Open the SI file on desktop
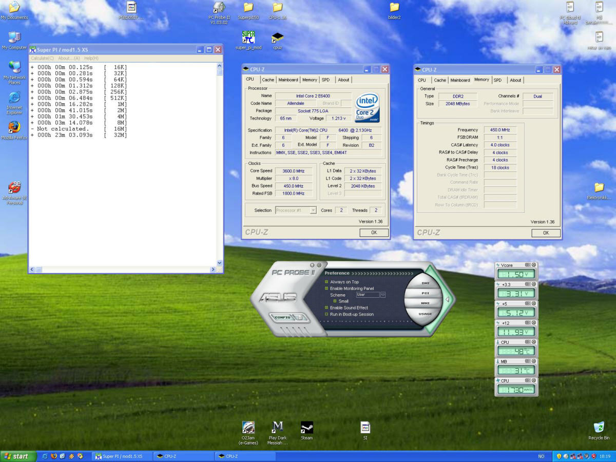This screenshot has height=462, width=616. click(x=365, y=431)
